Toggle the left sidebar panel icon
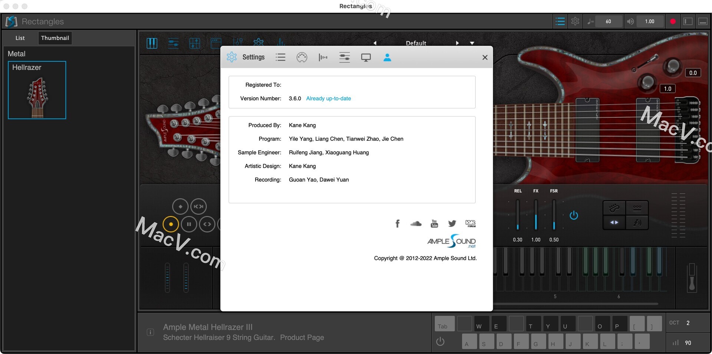This screenshot has height=354, width=712. (x=688, y=21)
